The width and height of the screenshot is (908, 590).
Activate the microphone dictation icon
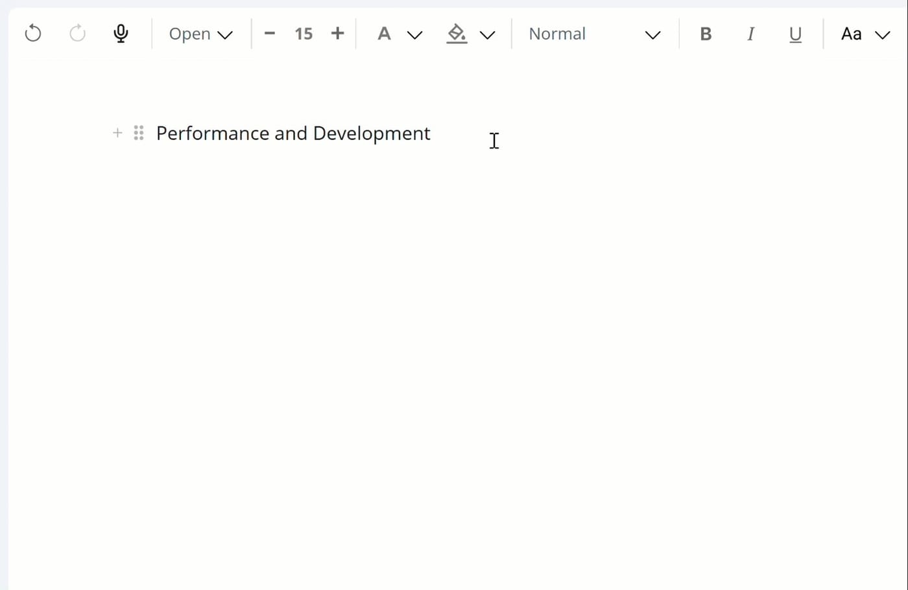121,33
